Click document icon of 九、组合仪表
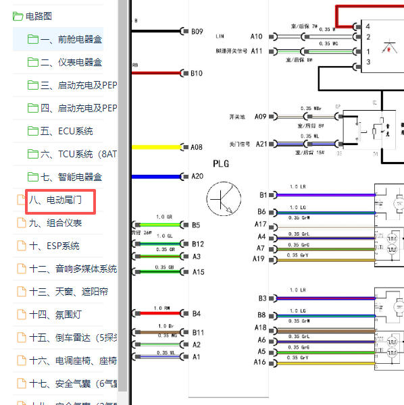This screenshot has width=404, height=405. 22,223
